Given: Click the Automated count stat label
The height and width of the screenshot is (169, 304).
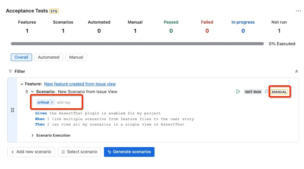Looking at the screenshot, I should pyautogui.click(x=99, y=22).
